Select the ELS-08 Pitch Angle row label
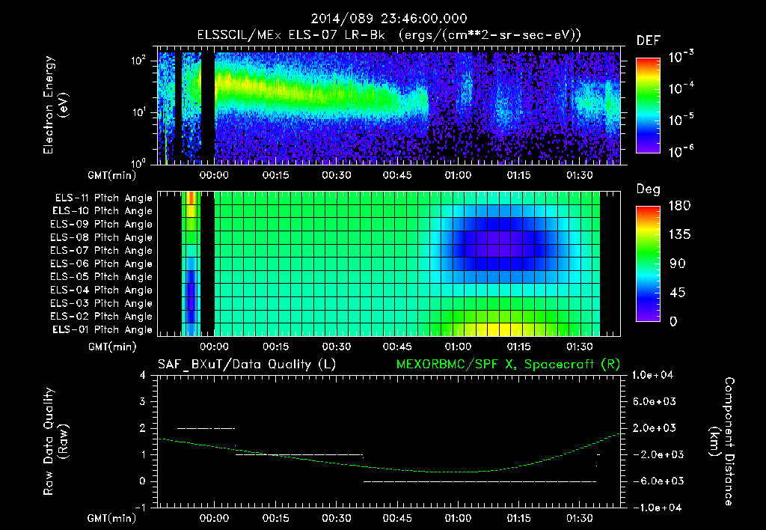 (x=102, y=237)
